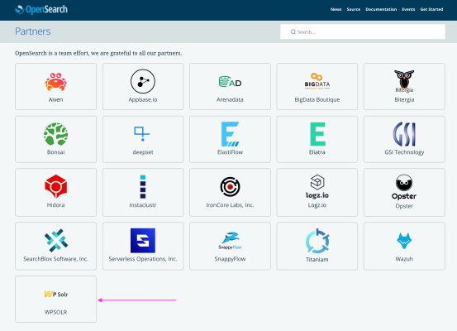Click the Instaclustr stacked squares logo
The width and height of the screenshot is (457, 331).
143,186
